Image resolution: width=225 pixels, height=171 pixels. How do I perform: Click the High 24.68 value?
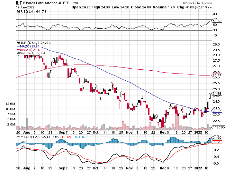(101, 7)
